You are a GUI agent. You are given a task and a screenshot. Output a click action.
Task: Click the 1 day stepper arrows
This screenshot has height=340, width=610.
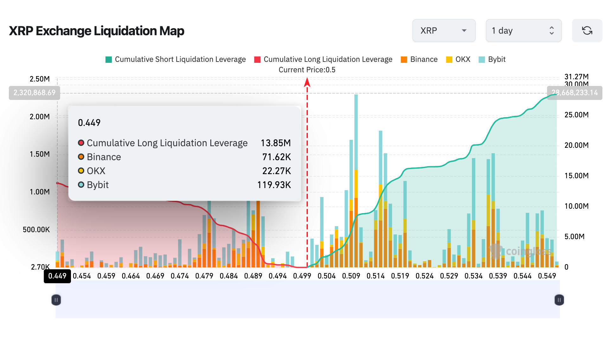[551, 30]
